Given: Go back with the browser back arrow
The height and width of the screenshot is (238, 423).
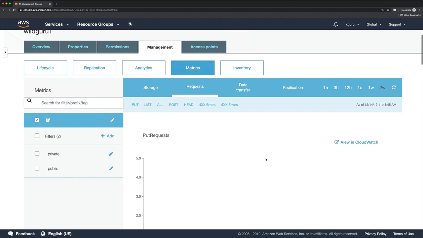Looking at the screenshot, I should tap(4, 10).
